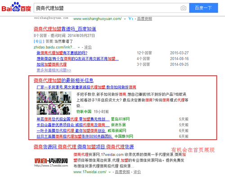Click source label 新浪乐居
Screen dimensions: 225x177
pos(118,125)
